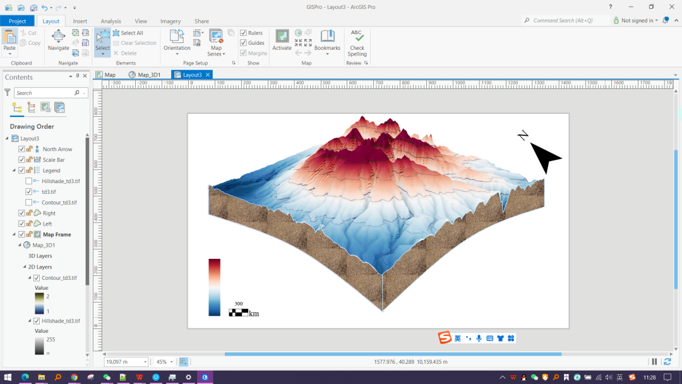Click the pause drawing button

[654, 362]
